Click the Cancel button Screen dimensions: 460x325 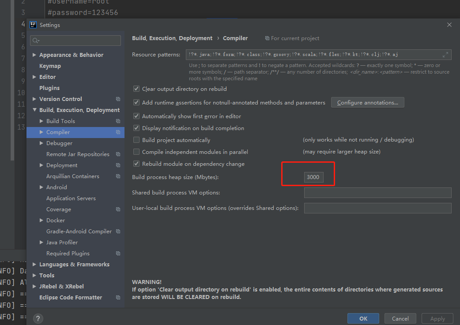coord(400,318)
